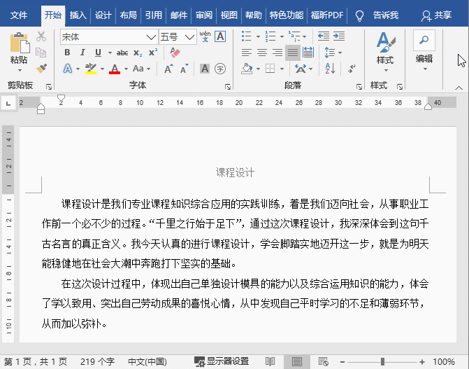Apply yellow text highlight color

(91, 69)
